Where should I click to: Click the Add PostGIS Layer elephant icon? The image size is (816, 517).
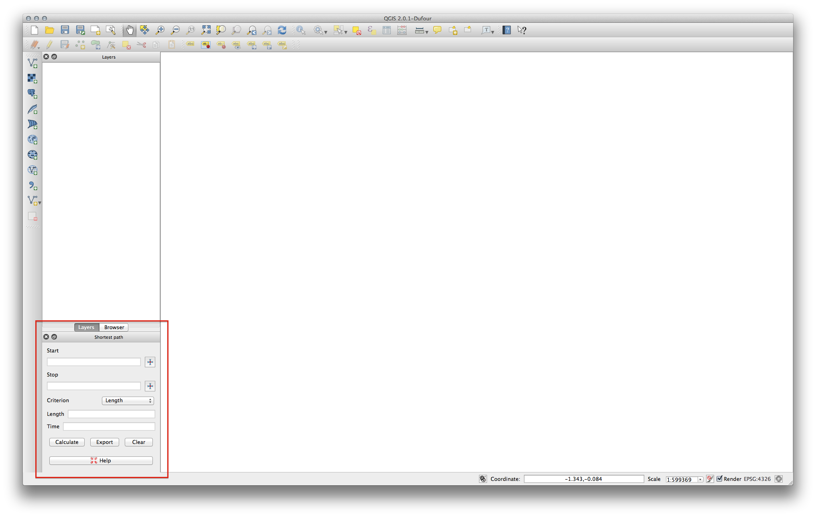pos(32,94)
